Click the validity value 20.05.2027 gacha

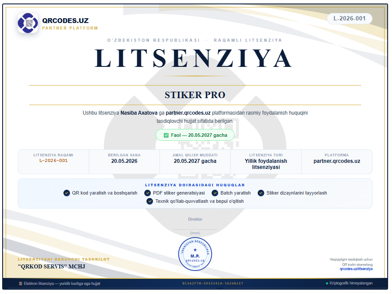coord(195,161)
